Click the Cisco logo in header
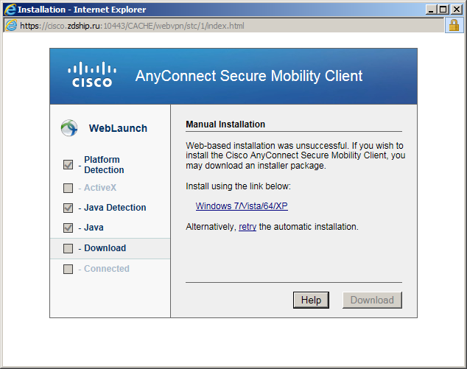467x369 pixels. (x=92, y=74)
